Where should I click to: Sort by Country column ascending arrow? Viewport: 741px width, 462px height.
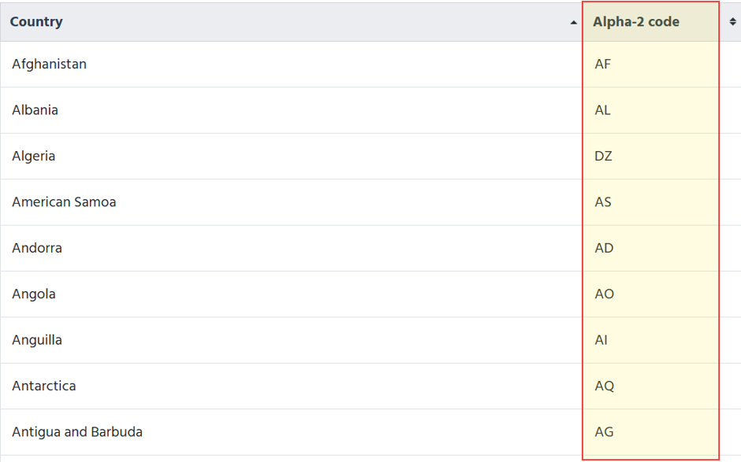click(x=573, y=22)
